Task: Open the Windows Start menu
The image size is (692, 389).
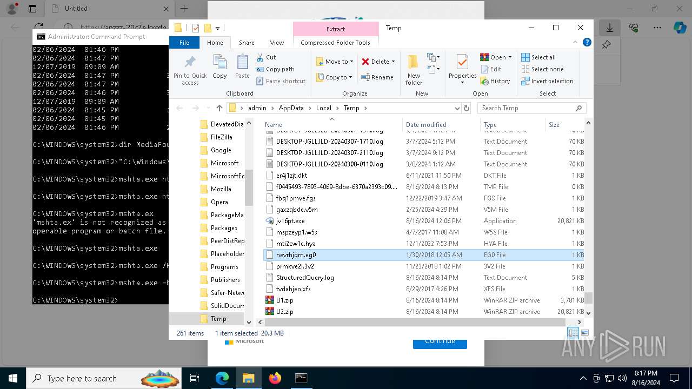Action: 13,378
